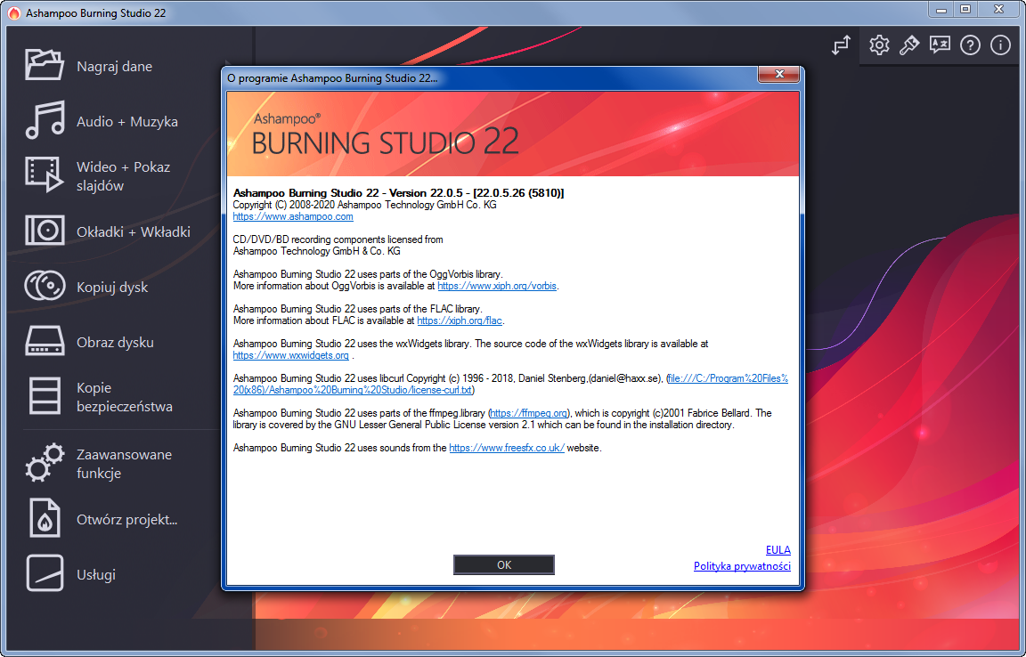This screenshot has height=657, width=1026.
Task: Open the https://www.wxwidgets.org link
Action: pyautogui.click(x=290, y=355)
